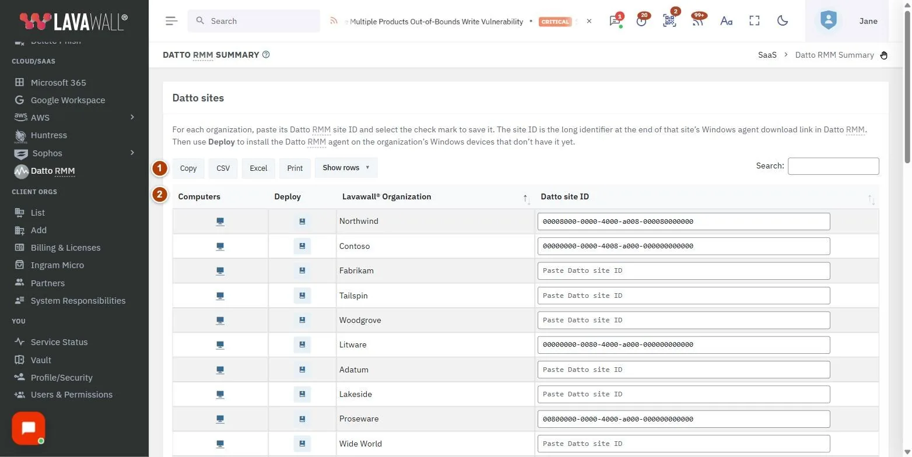
Task: Open Service Status page
Action: point(59,342)
